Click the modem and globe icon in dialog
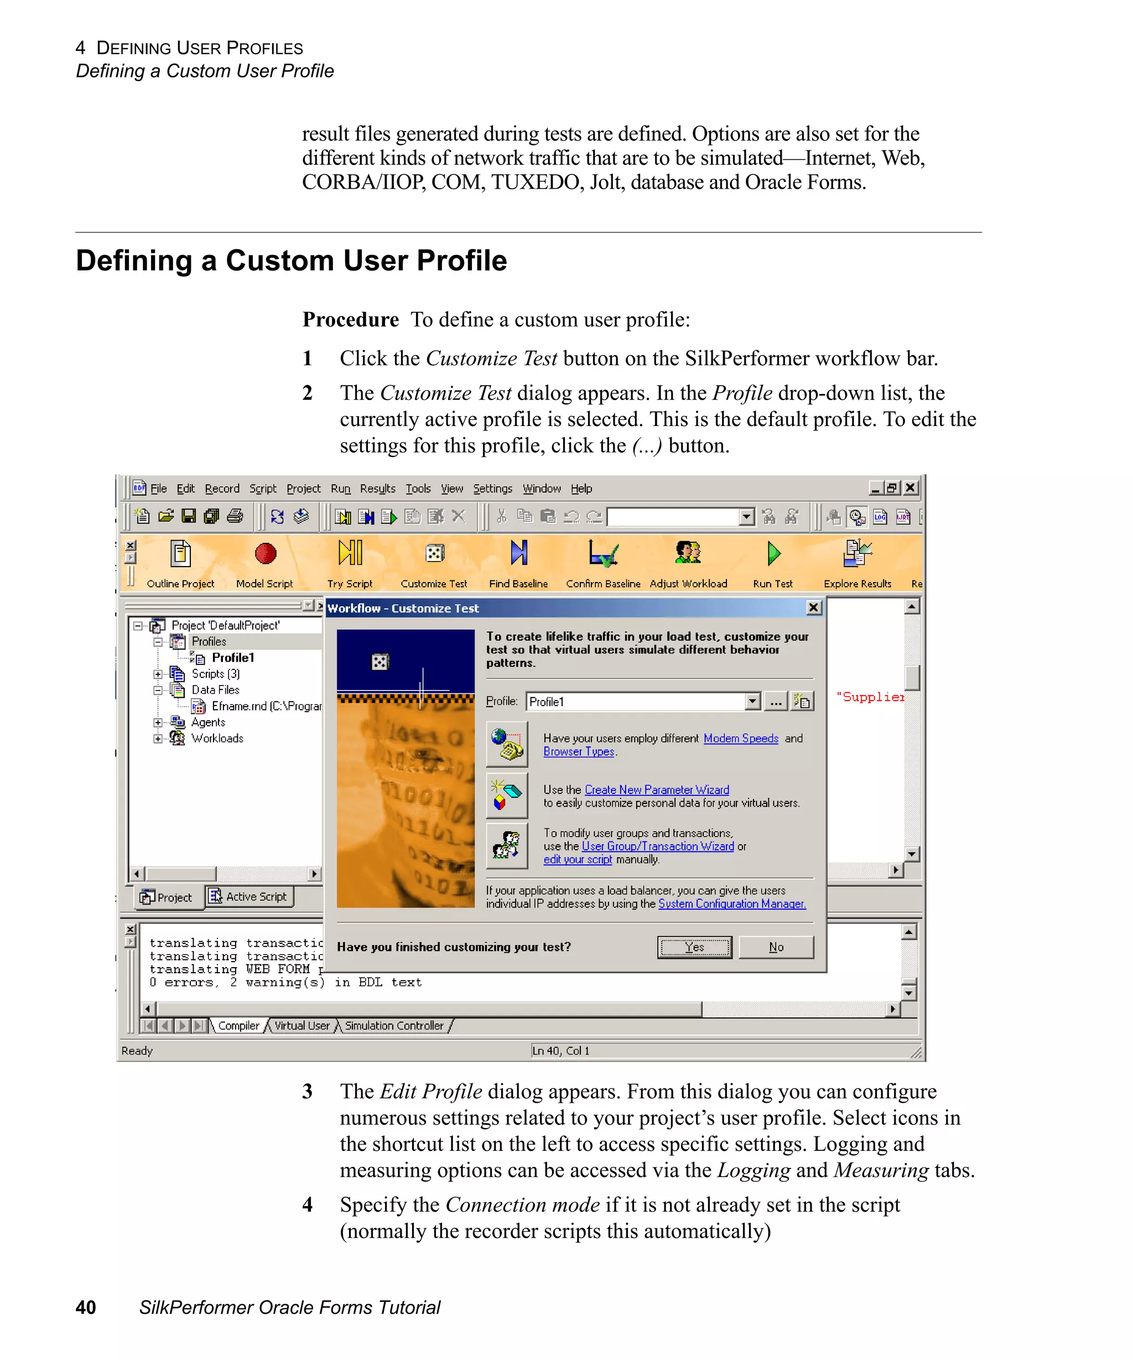The image size is (1133, 1360). click(507, 744)
